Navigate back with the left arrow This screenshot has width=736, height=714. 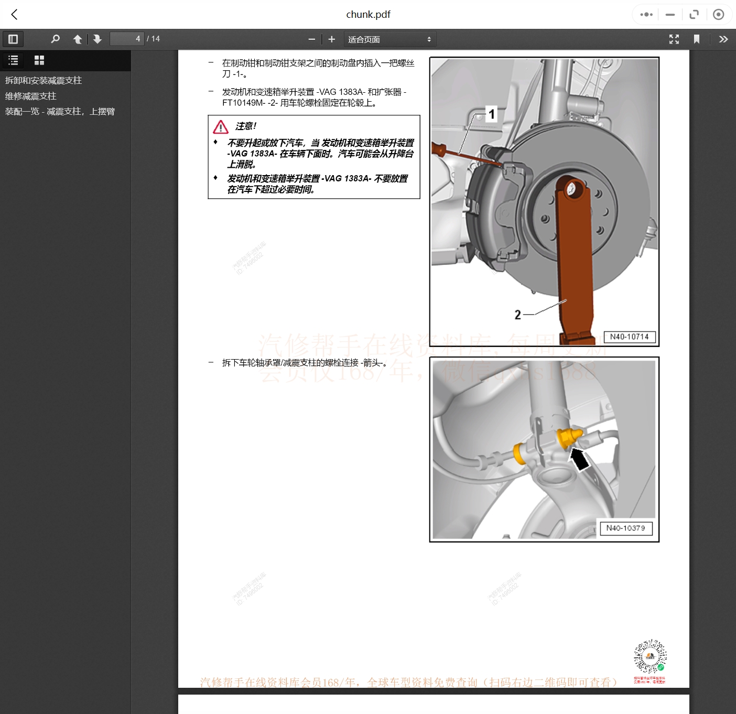(x=14, y=14)
